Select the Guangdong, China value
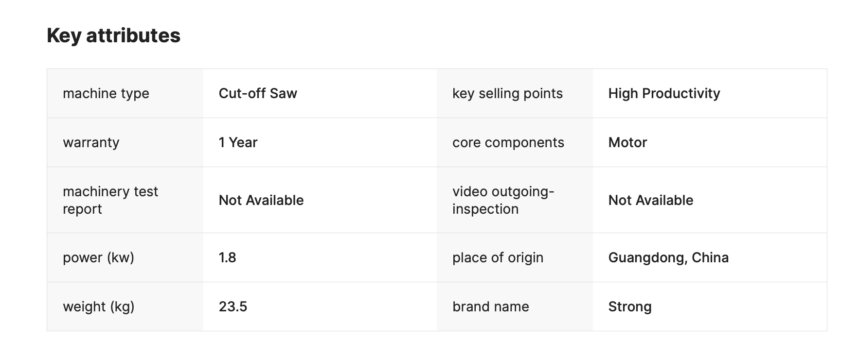This screenshot has width=859, height=340. tap(668, 257)
